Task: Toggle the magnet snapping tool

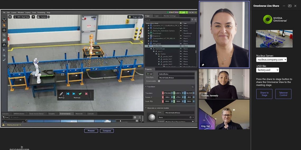Action: point(4,45)
